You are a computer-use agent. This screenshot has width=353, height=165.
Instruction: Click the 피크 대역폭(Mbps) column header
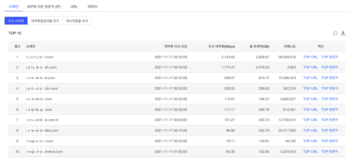(222, 46)
